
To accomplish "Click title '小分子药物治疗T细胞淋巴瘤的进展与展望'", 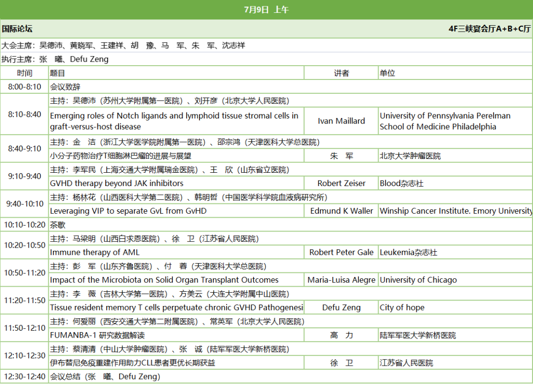I will point(176,155).
